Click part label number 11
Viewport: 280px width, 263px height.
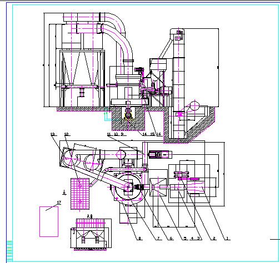[x=109, y=134]
